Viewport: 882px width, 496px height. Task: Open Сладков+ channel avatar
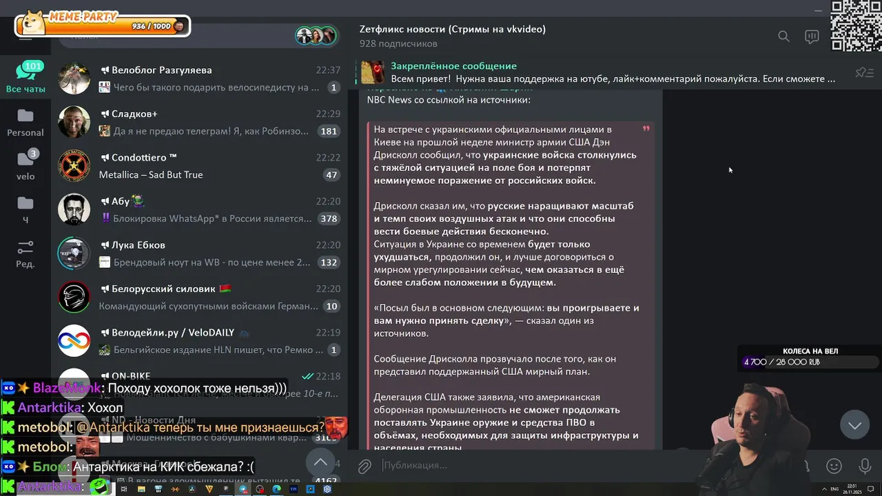[74, 122]
